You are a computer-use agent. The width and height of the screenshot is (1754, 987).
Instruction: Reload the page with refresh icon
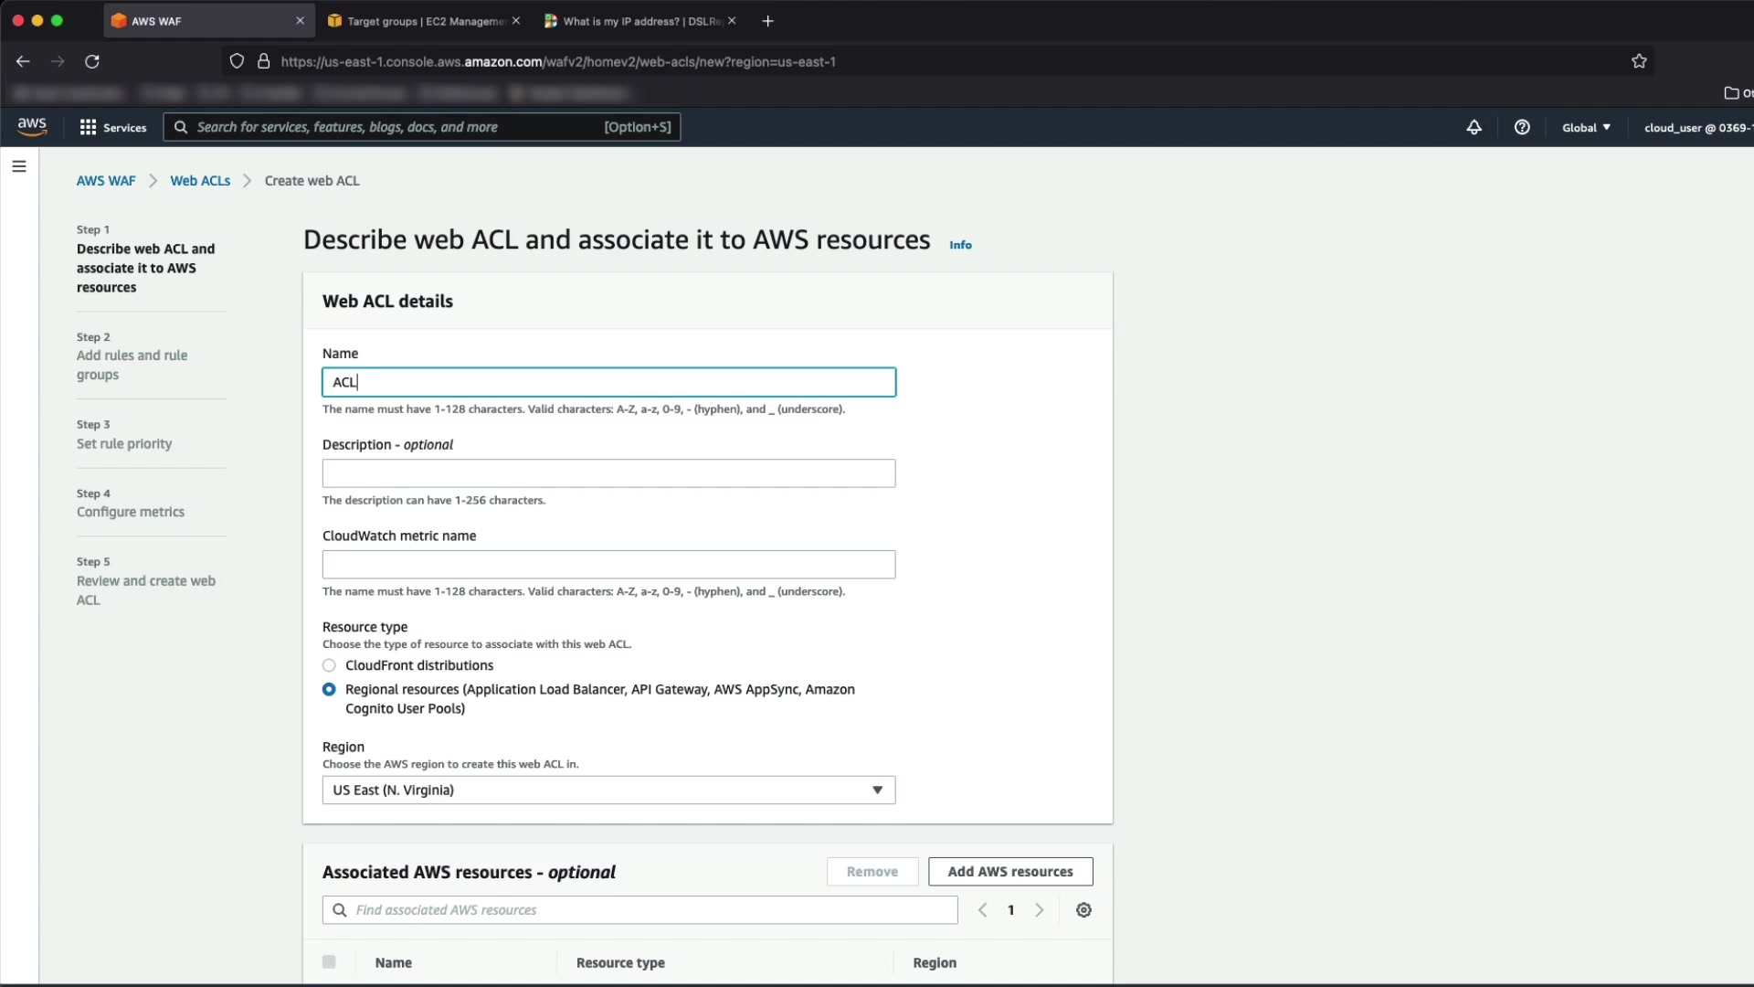[x=92, y=61]
